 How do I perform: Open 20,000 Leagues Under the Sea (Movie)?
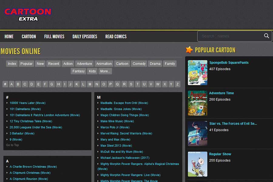(x=36, y=127)
